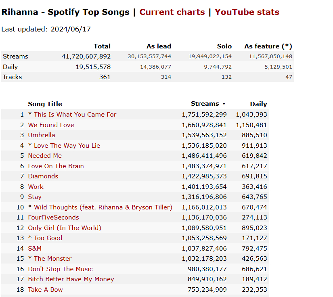Select the Diamonds song link
The width and height of the screenshot is (333, 297).
coord(43,176)
